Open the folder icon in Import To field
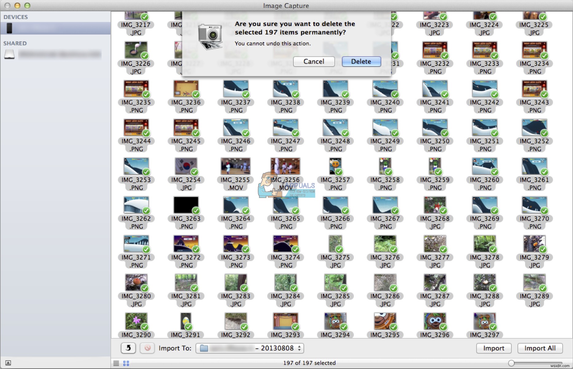Viewport: 573px width, 369px height. point(203,348)
